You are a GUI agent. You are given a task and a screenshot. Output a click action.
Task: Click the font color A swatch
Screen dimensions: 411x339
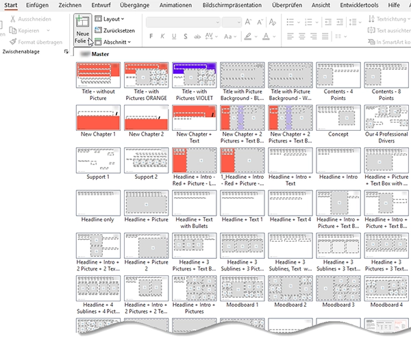click(x=266, y=36)
